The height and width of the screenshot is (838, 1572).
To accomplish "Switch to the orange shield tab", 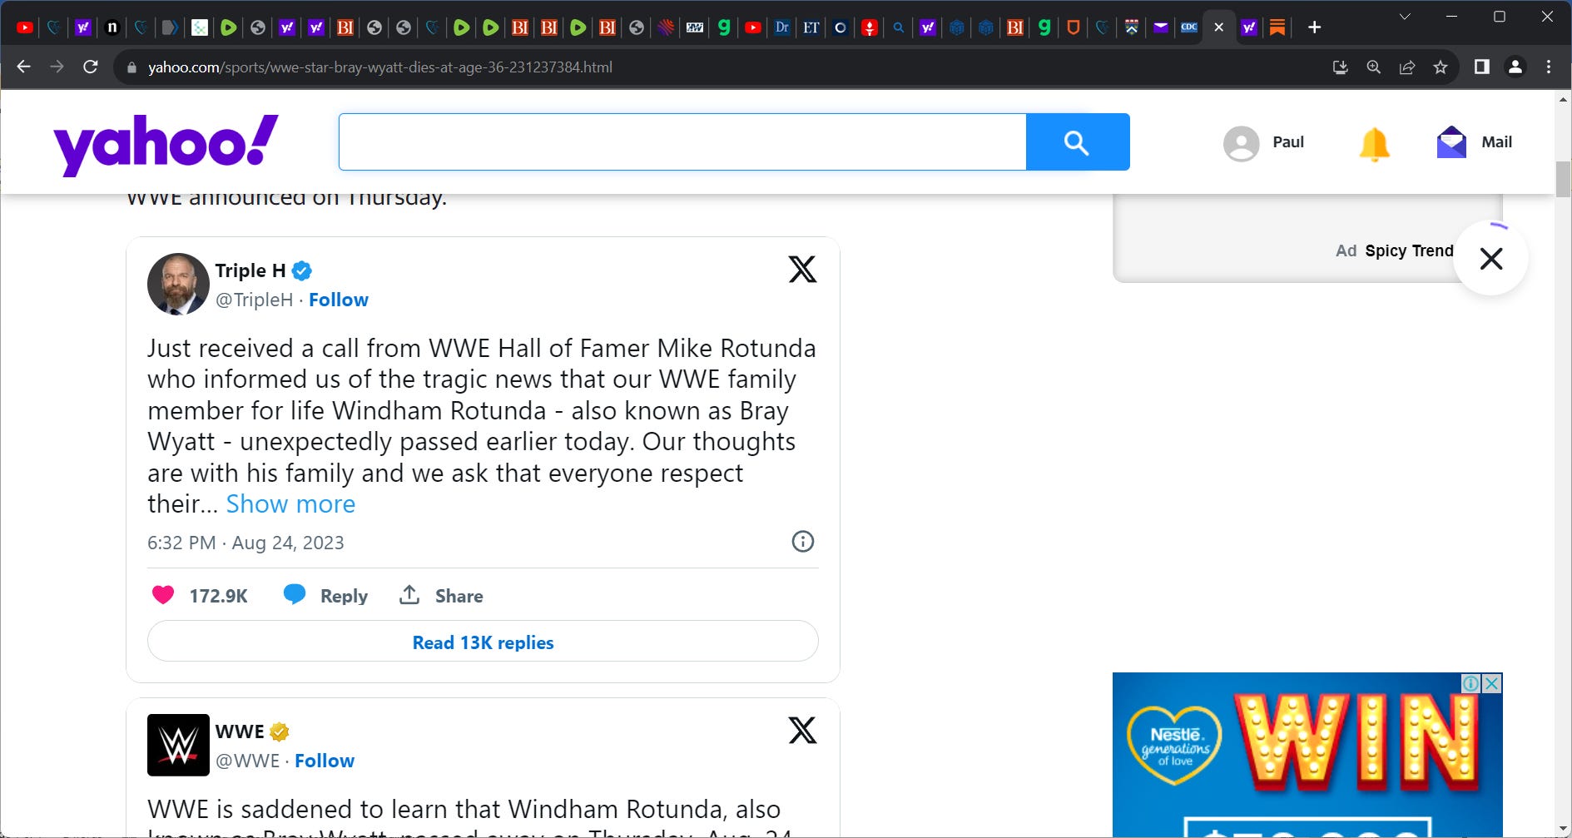I will [x=1074, y=27].
